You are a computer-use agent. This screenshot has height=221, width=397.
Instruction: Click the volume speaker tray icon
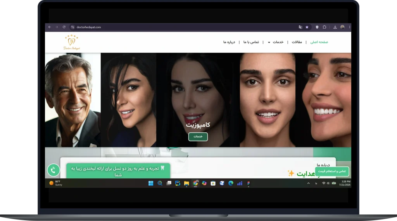coord(328,183)
